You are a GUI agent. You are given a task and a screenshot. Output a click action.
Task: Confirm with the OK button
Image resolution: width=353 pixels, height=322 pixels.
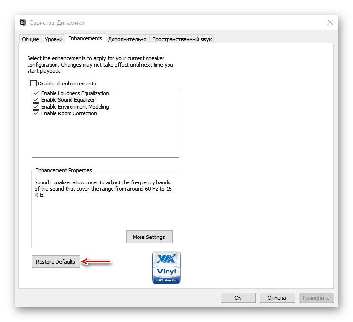point(238,298)
